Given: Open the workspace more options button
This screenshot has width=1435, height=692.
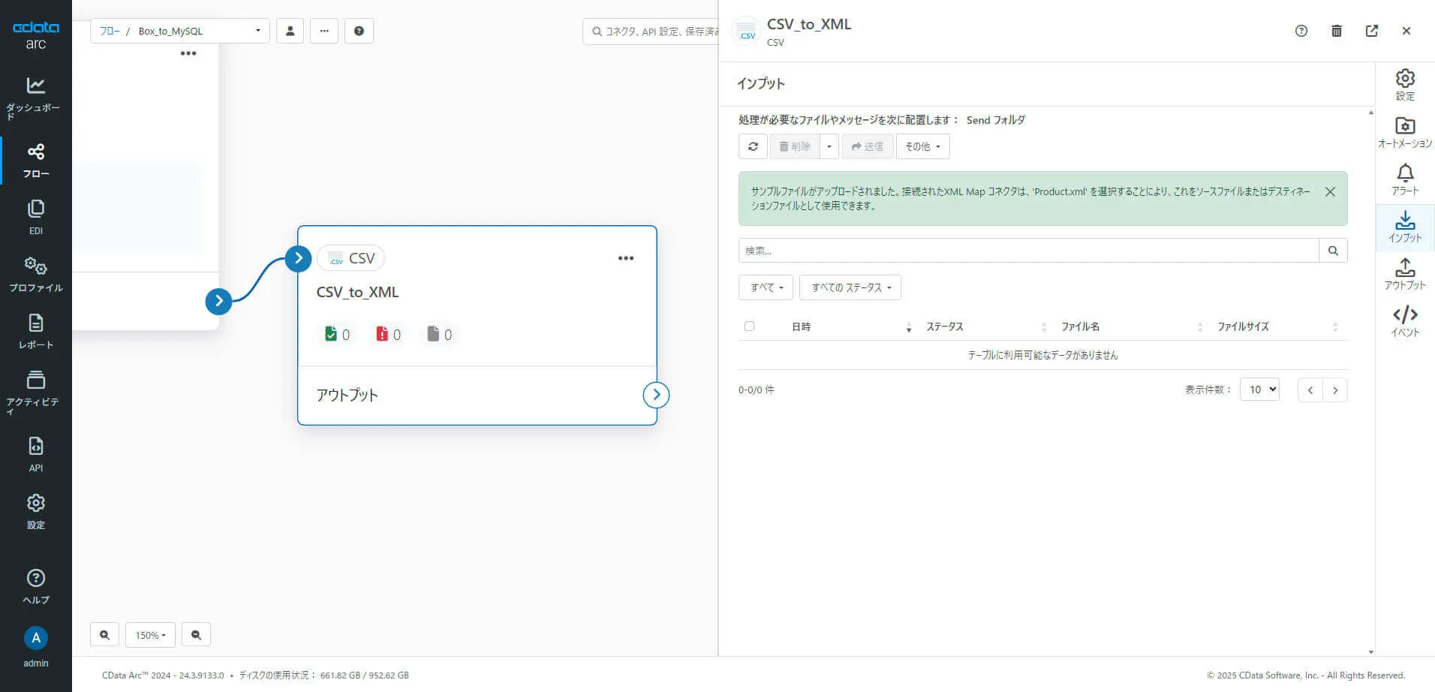Looking at the screenshot, I should click(324, 31).
